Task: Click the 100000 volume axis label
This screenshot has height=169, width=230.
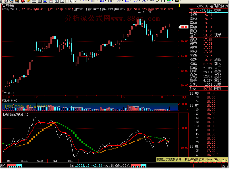Action: (x=184, y=104)
